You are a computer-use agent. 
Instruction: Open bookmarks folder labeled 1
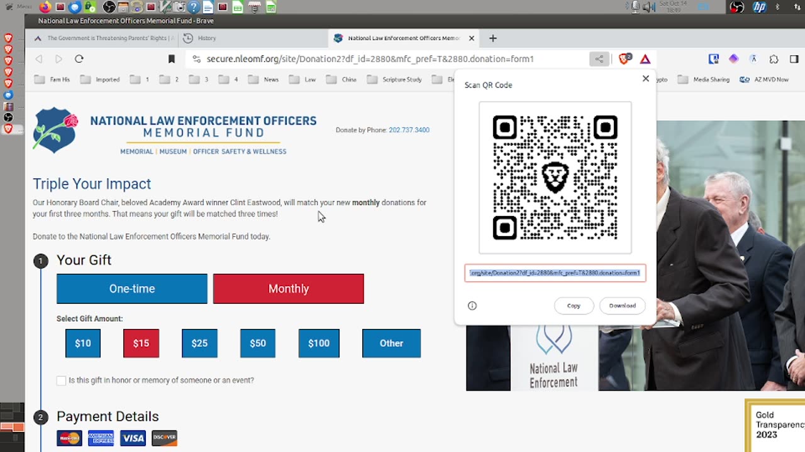pyautogui.click(x=140, y=80)
